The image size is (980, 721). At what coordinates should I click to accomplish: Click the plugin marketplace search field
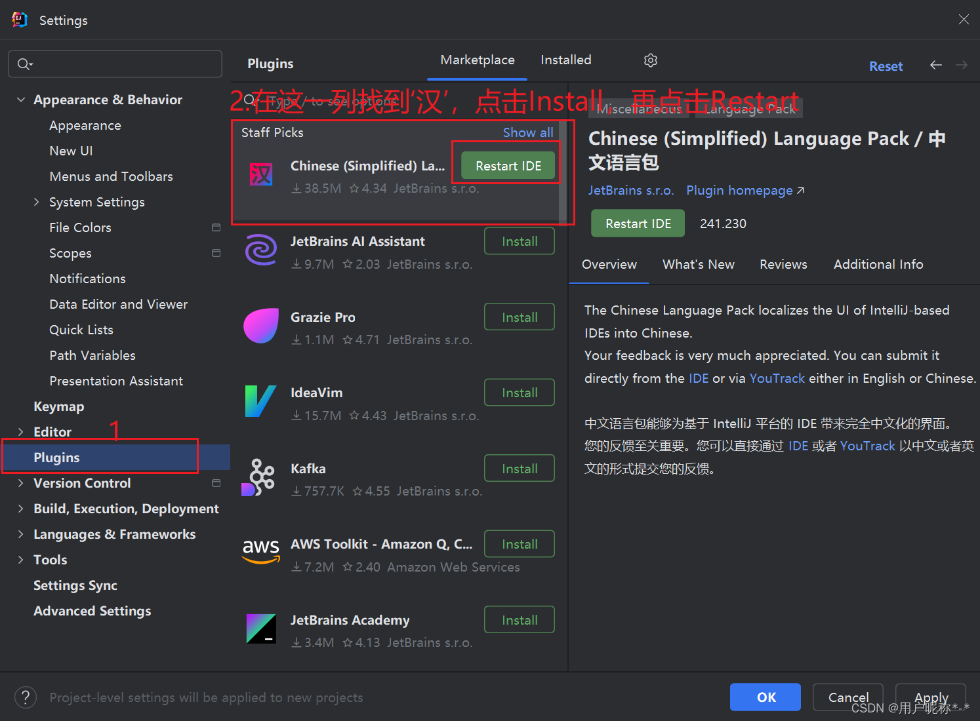click(400, 101)
